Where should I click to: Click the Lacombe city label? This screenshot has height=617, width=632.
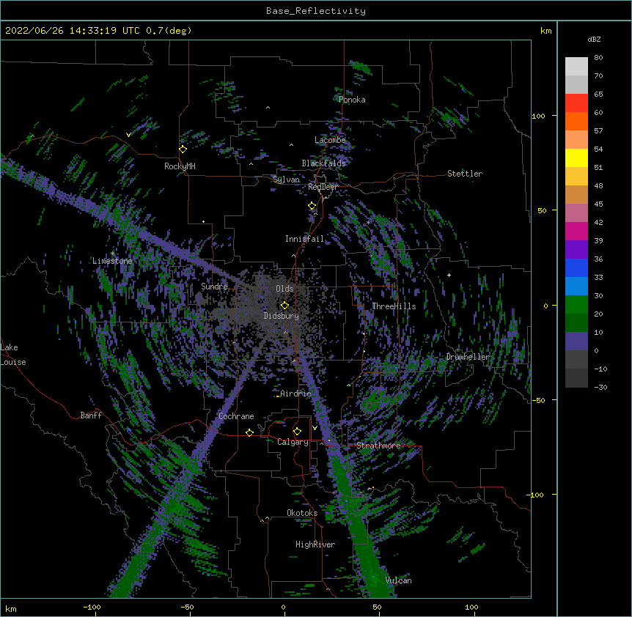(330, 140)
